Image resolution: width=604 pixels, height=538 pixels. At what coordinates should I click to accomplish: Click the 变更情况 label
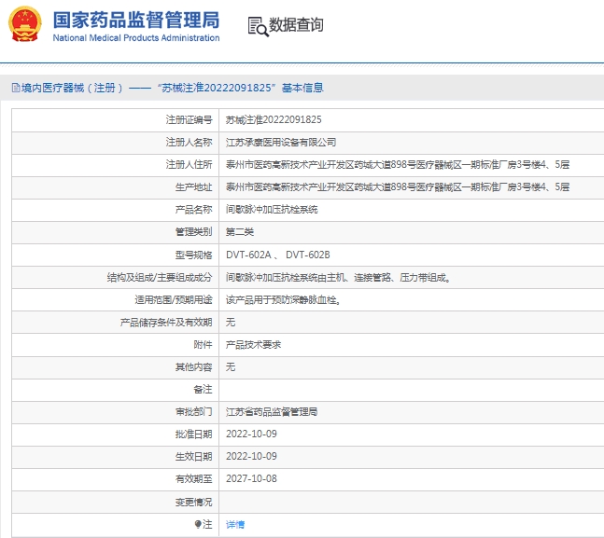click(193, 502)
